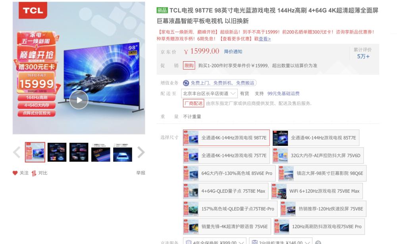Click the heart 关注 follow icon
This screenshot has width=397, height=244.
15,173
